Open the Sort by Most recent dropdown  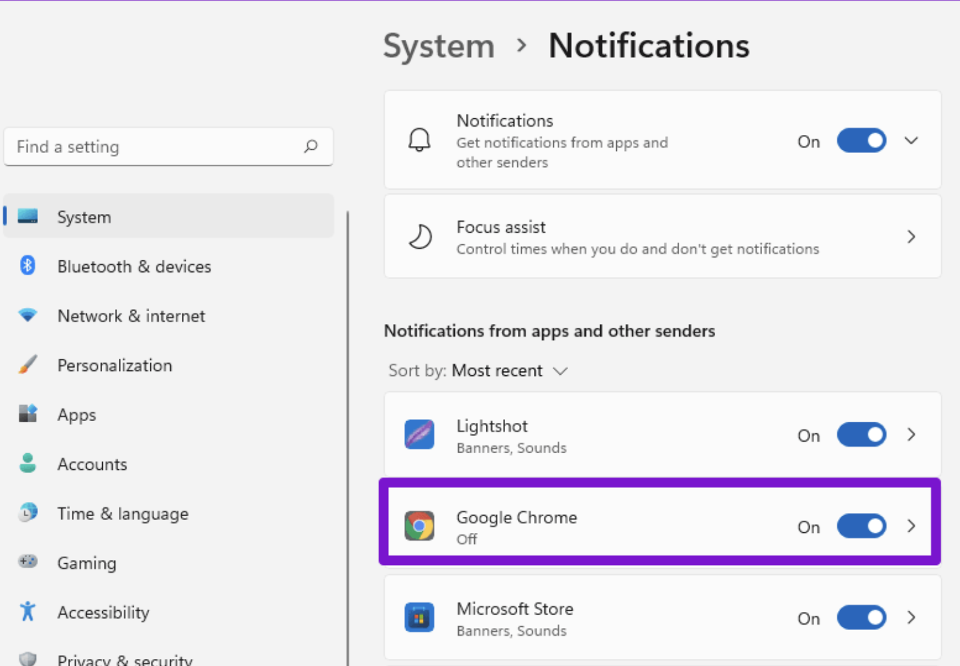click(x=509, y=371)
